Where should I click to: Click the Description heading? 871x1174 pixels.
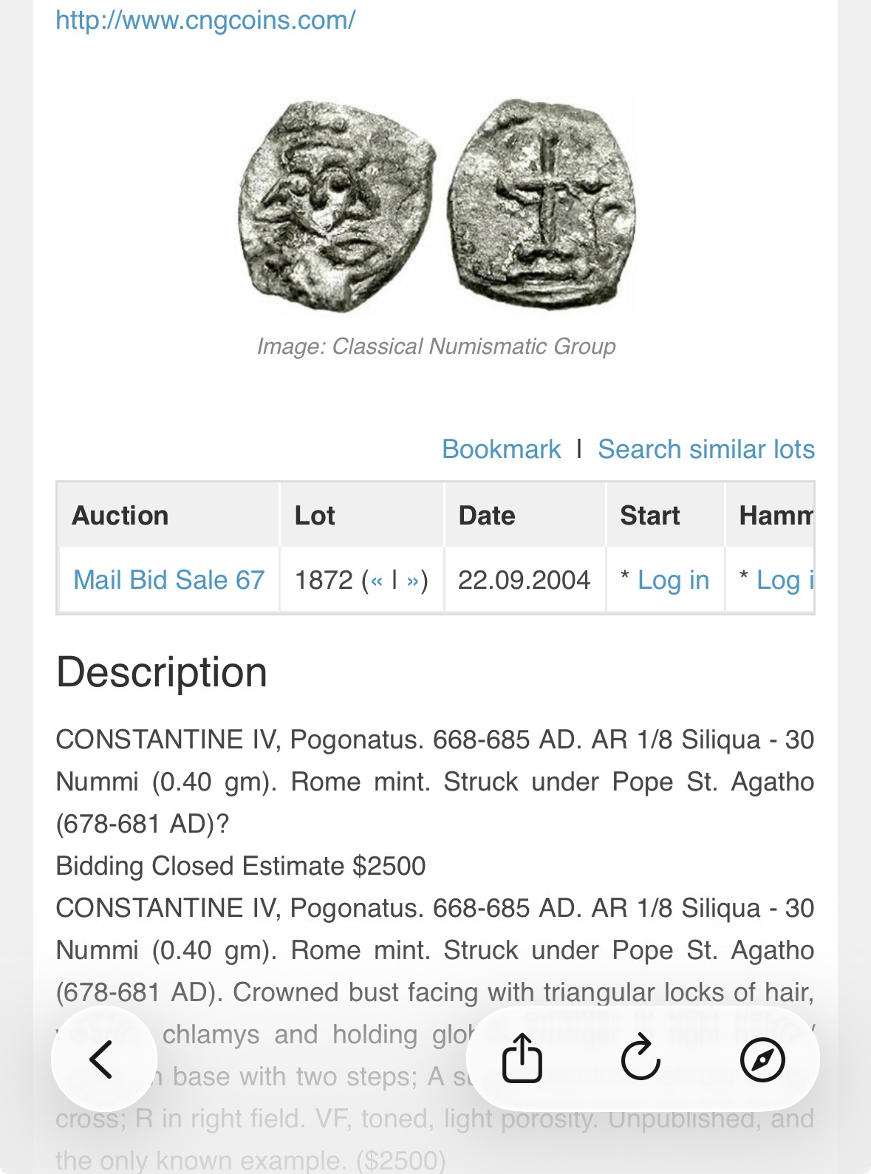162,673
